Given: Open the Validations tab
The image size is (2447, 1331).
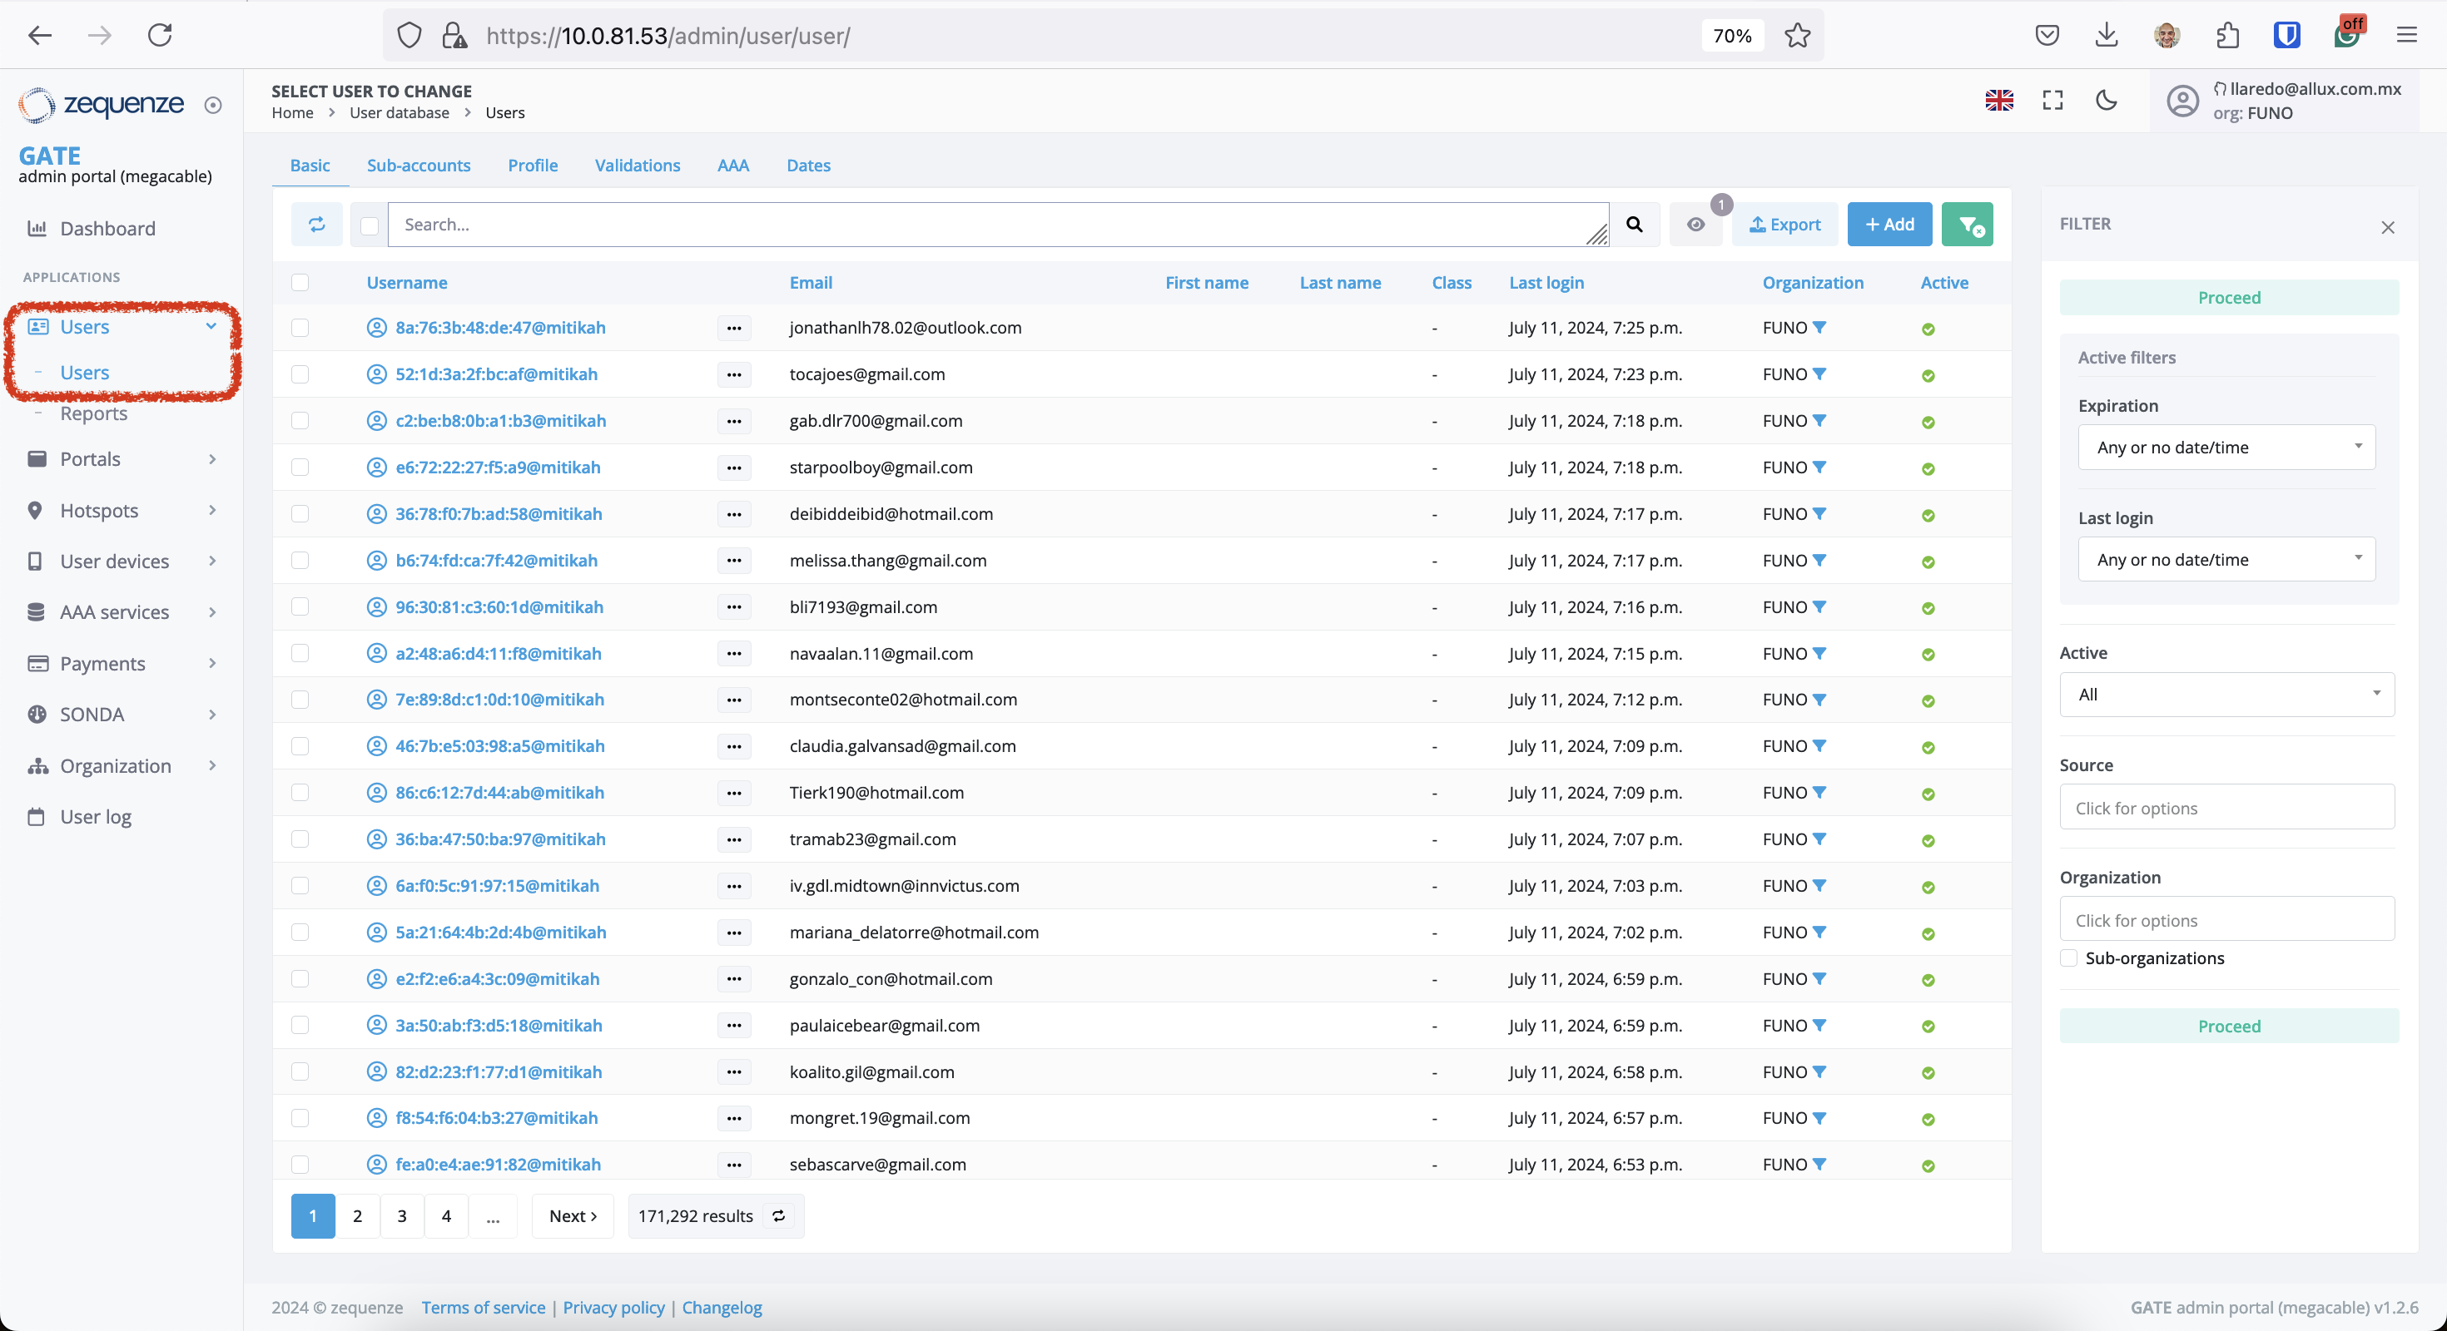Looking at the screenshot, I should click(637, 166).
